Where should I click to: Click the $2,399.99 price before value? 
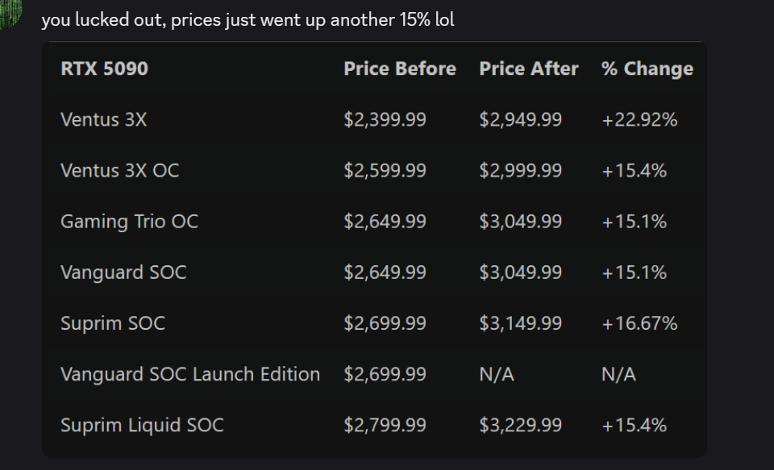point(385,120)
